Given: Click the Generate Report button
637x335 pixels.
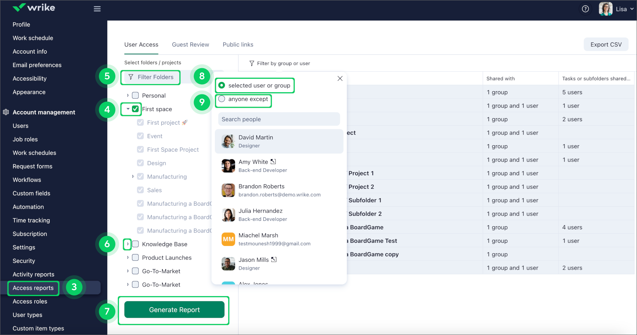Looking at the screenshot, I should pos(174,310).
